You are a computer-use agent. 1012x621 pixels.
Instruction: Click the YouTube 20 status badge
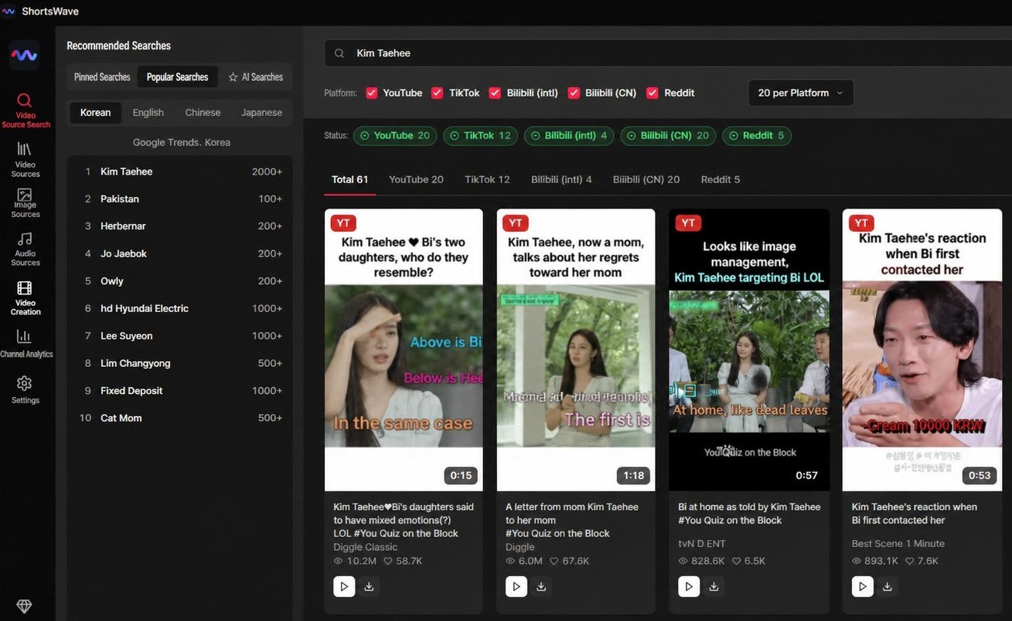(x=395, y=136)
